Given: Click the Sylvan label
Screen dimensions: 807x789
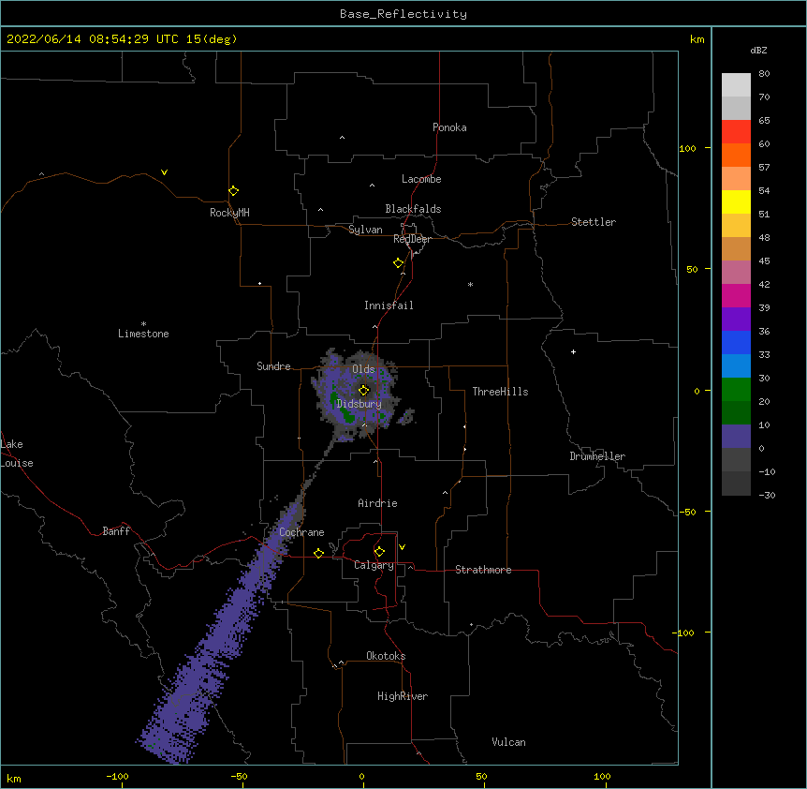Looking at the screenshot, I should pos(365,230).
